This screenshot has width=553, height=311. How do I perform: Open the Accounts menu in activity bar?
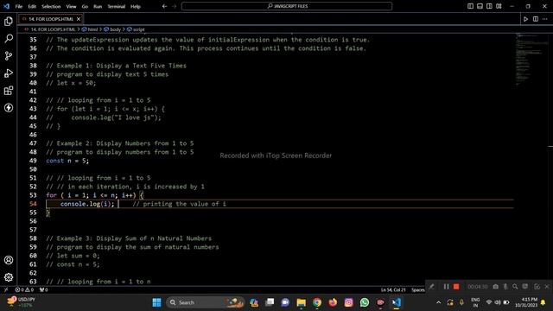(9, 260)
